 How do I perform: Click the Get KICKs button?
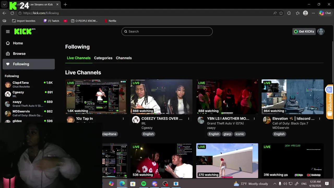(x=304, y=32)
